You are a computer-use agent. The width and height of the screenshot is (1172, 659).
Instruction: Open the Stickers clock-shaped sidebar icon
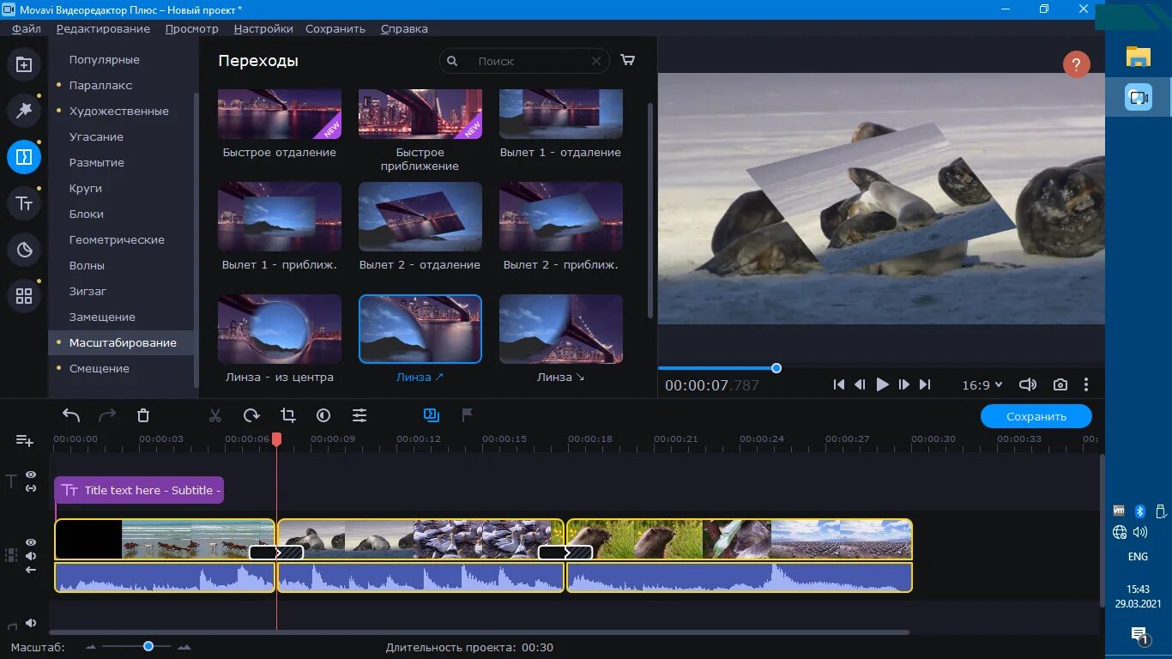click(24, 250)
